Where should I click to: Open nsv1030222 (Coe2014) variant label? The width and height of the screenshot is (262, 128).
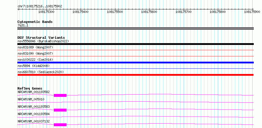(35, 60)
